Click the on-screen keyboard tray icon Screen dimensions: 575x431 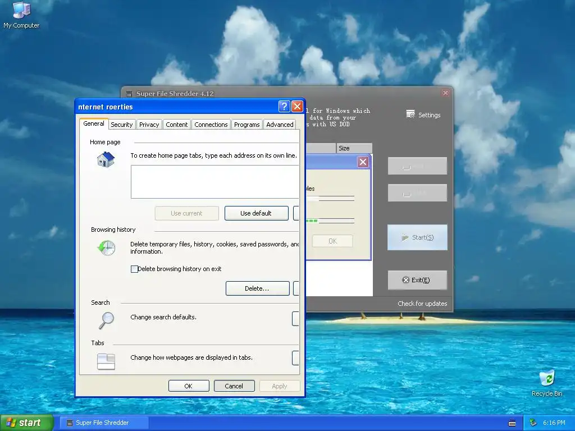[x=512, y=423]
